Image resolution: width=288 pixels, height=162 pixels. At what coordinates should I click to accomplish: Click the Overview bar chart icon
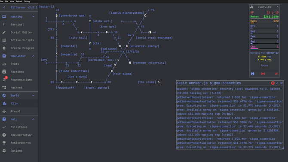(x=251, y=7)
